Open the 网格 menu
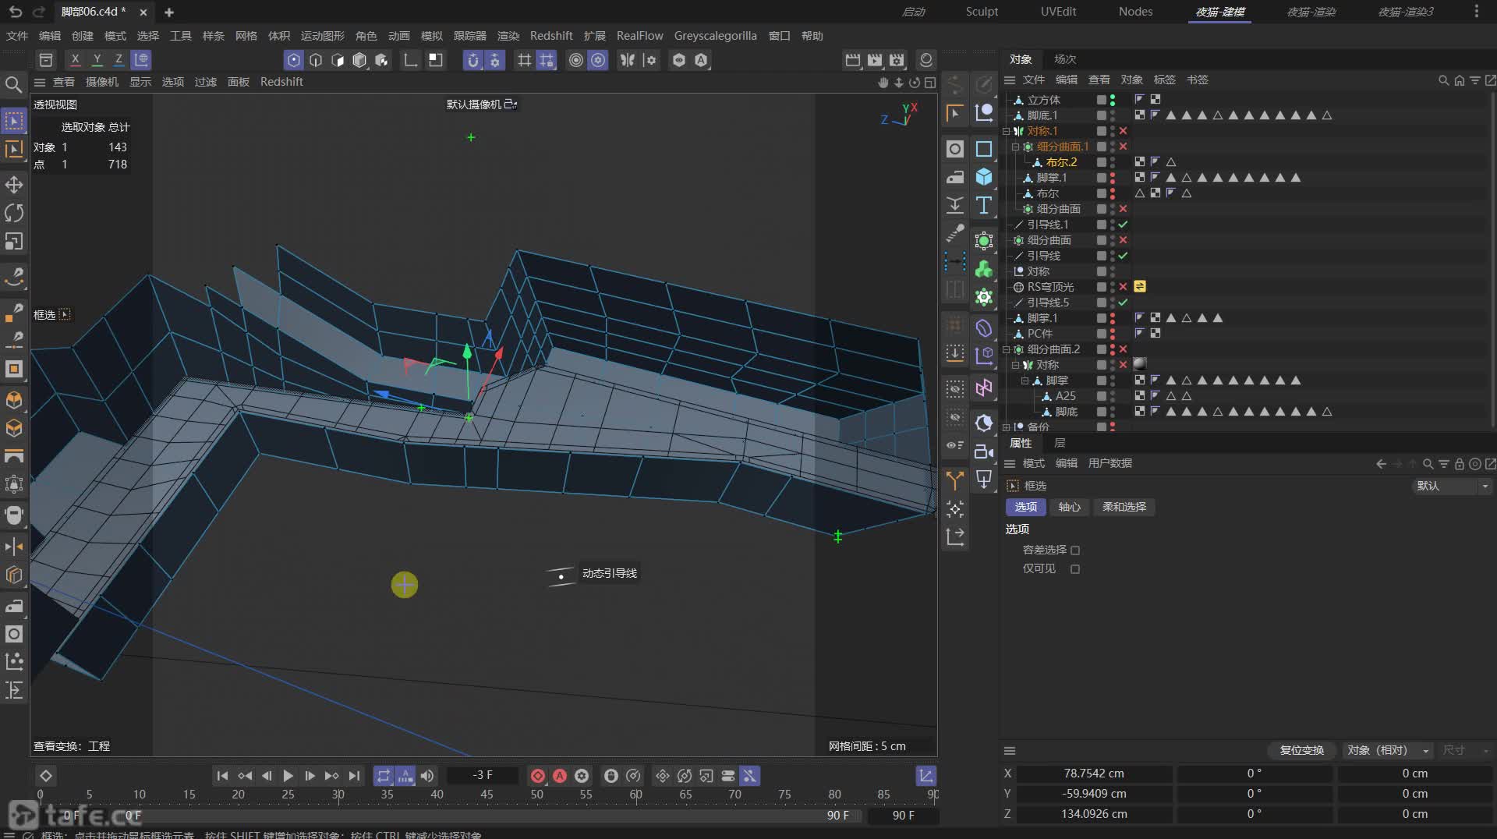Image resolution: width=1497 pixels, height=839 pixels. pos(246,36)
